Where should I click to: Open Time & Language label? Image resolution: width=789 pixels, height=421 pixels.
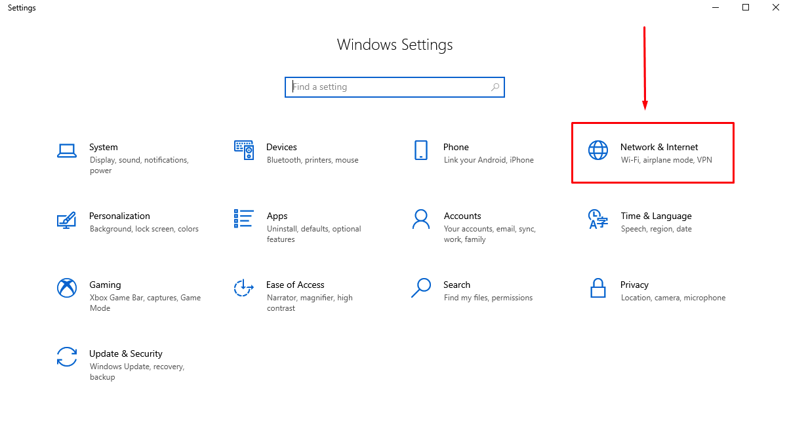(656, 216)
